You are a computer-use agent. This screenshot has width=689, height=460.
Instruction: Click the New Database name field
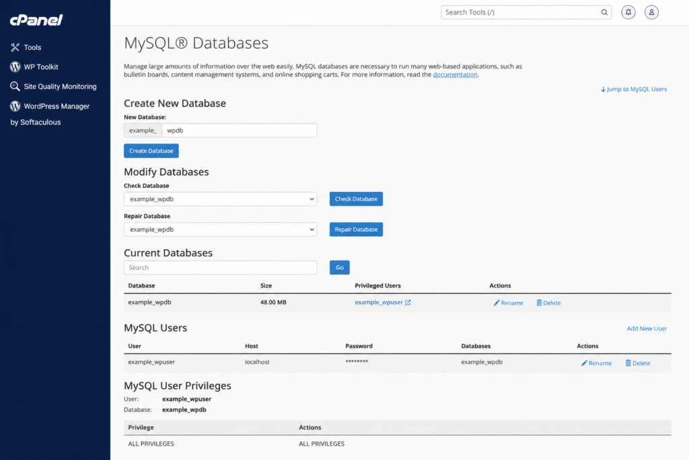(240, 131)
